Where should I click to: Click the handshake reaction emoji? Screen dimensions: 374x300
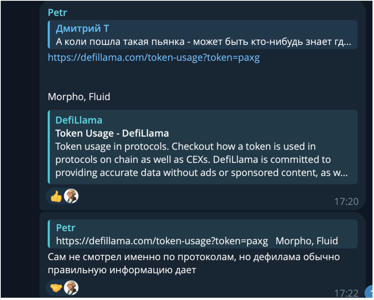coord(56,288)
